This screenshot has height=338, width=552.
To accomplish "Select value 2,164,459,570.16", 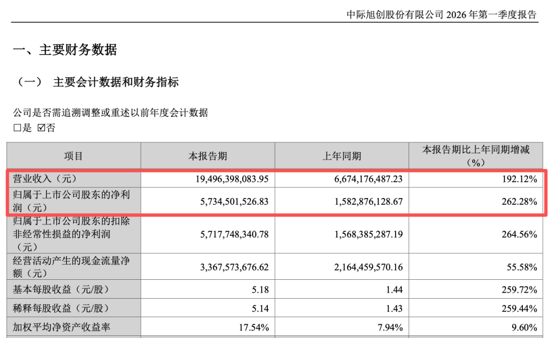I will [x=369, y=268].
